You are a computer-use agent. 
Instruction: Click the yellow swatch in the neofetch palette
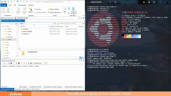130,35
